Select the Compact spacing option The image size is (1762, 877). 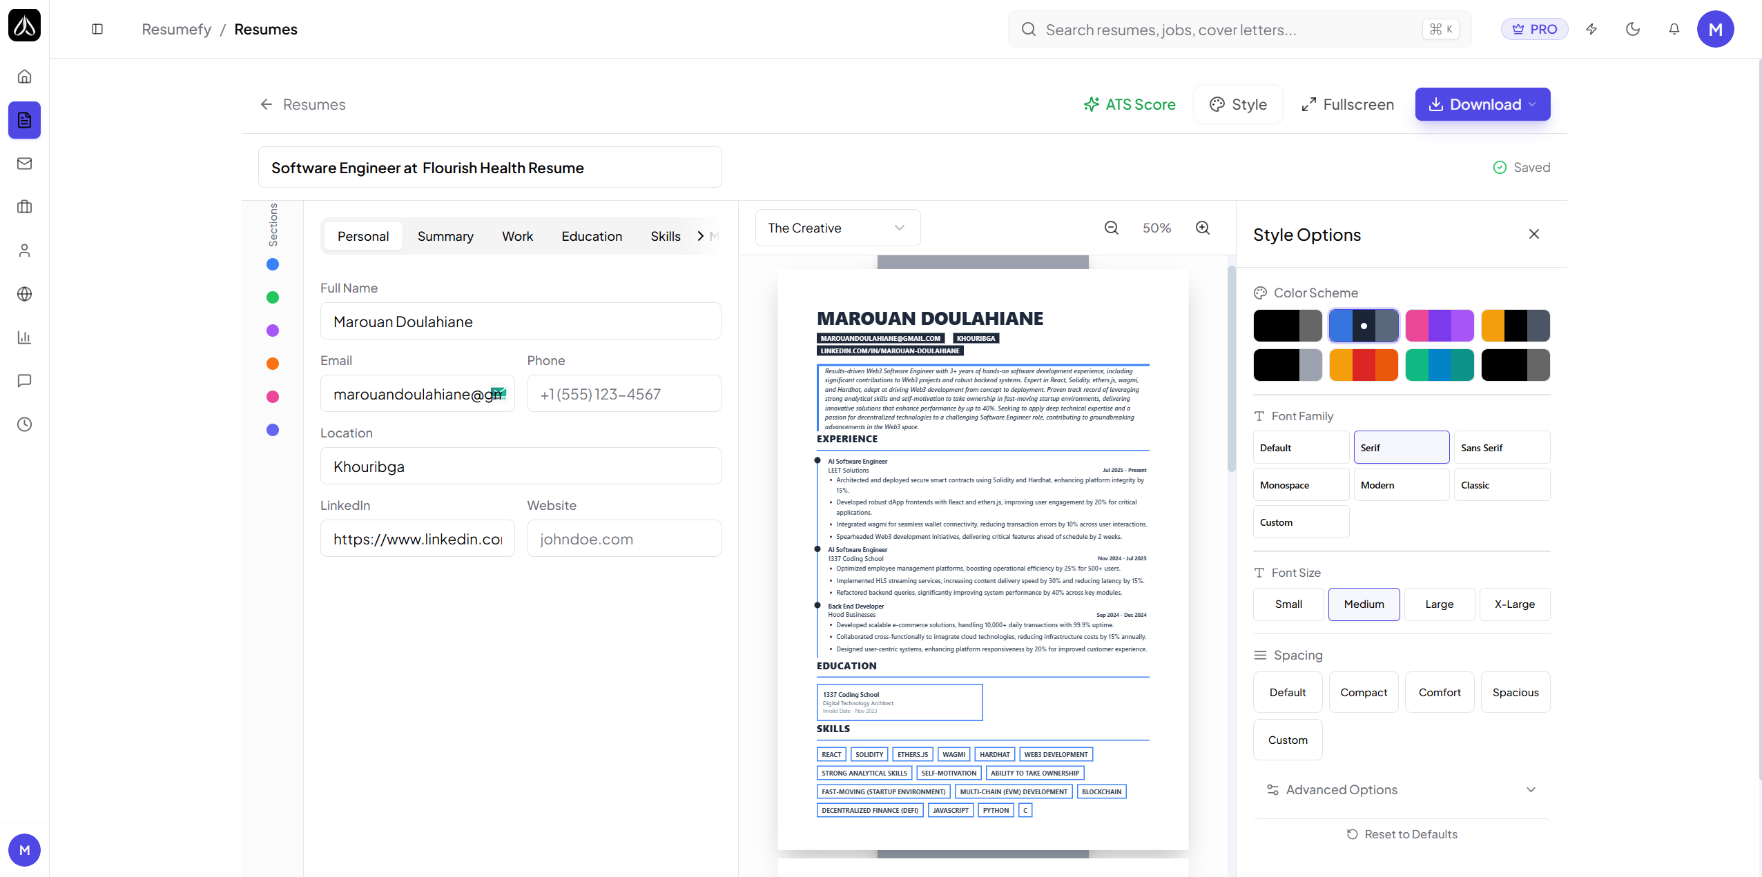point(1363,692)
